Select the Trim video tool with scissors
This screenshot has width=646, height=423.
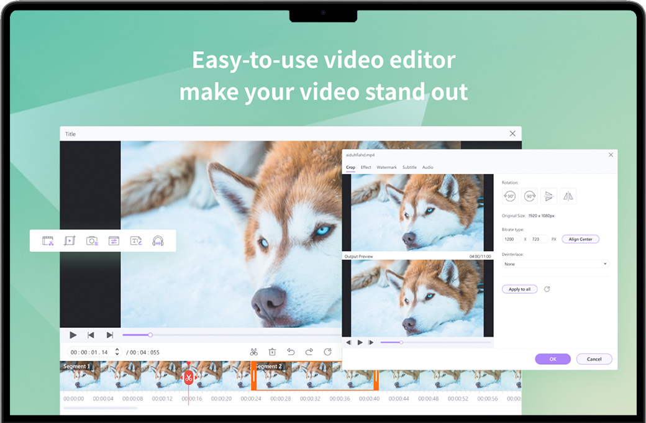pyautogui.click(x=48, y=241)
